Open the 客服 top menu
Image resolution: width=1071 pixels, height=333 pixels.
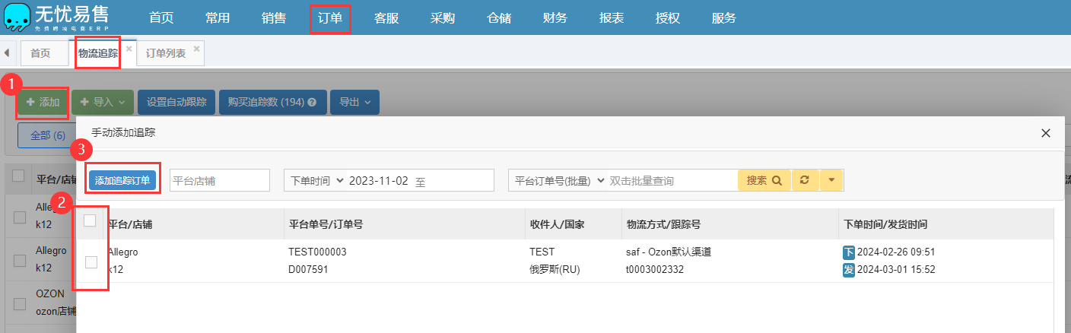point(386,17)
